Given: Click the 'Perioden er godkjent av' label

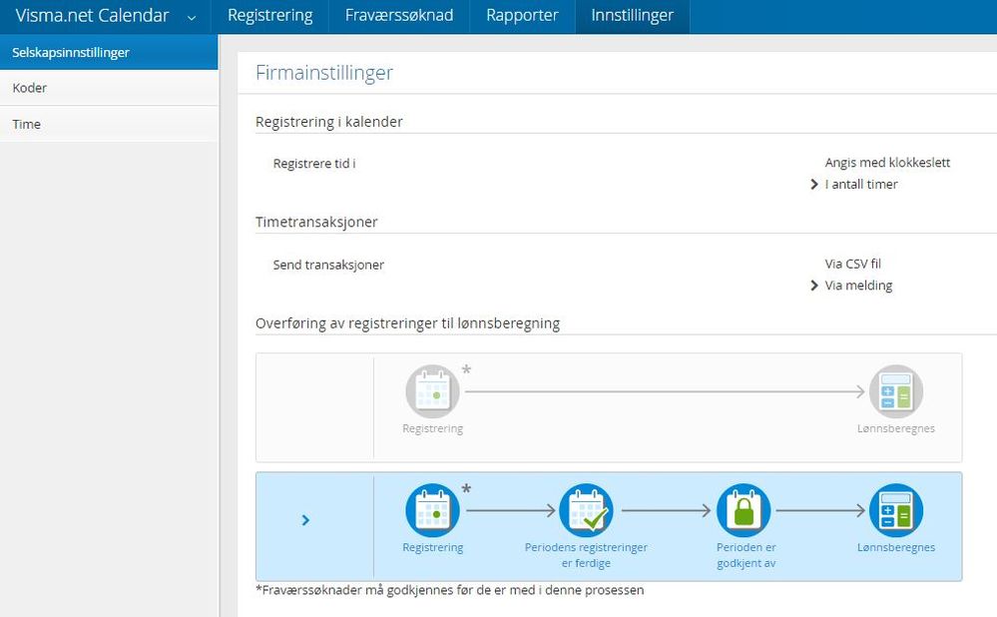Looking at the screenshot, I should pyautogui.click(x=746, y=555).
